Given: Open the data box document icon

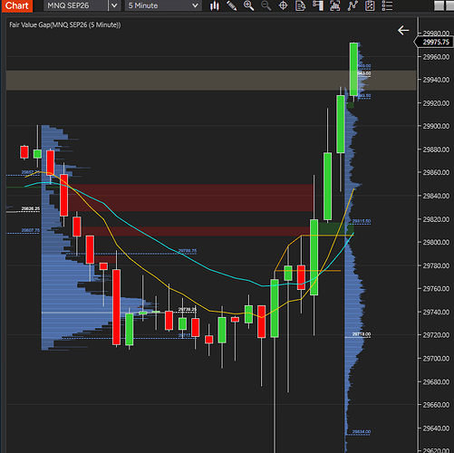Looking at the screenshot, I should pos(300,5).
